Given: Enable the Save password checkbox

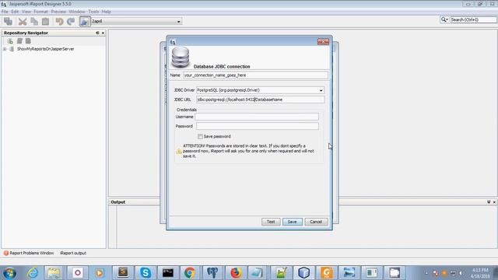Looking at the screenshot, I should tap(200, 137).
